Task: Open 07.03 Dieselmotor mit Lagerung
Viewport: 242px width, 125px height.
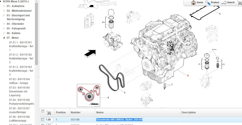Action: coord(19,91)
